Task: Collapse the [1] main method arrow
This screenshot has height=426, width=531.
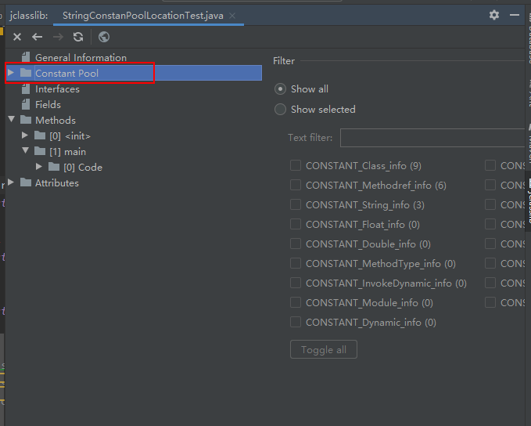Action: [25, 150]
